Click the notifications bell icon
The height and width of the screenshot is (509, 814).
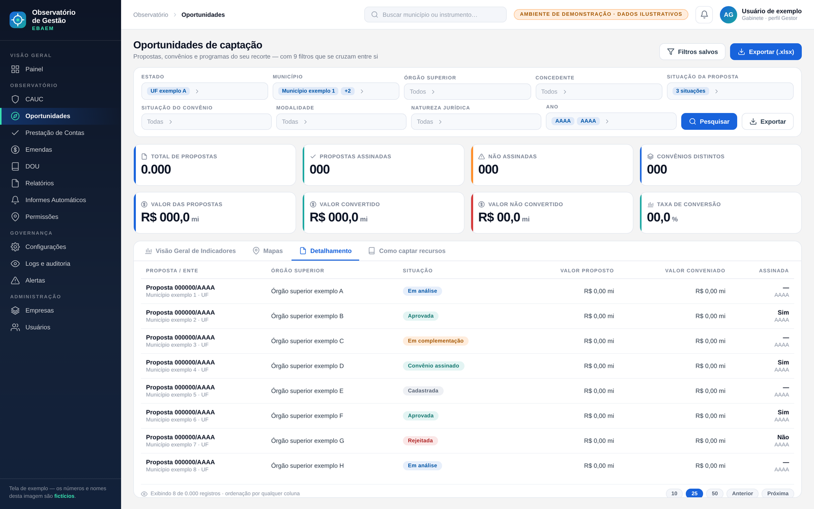point(704,15)
